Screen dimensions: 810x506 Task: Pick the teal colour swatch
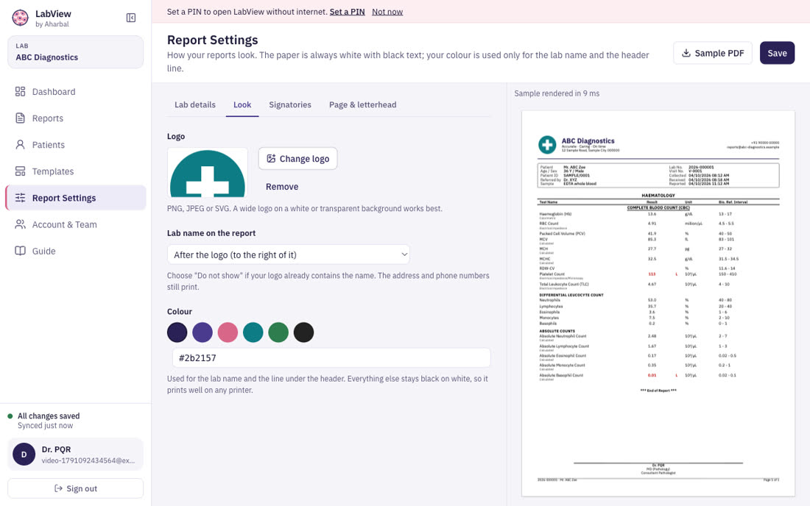point(253,332)
